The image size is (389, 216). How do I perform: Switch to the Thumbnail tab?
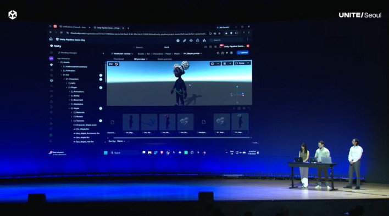click(119, 59)
